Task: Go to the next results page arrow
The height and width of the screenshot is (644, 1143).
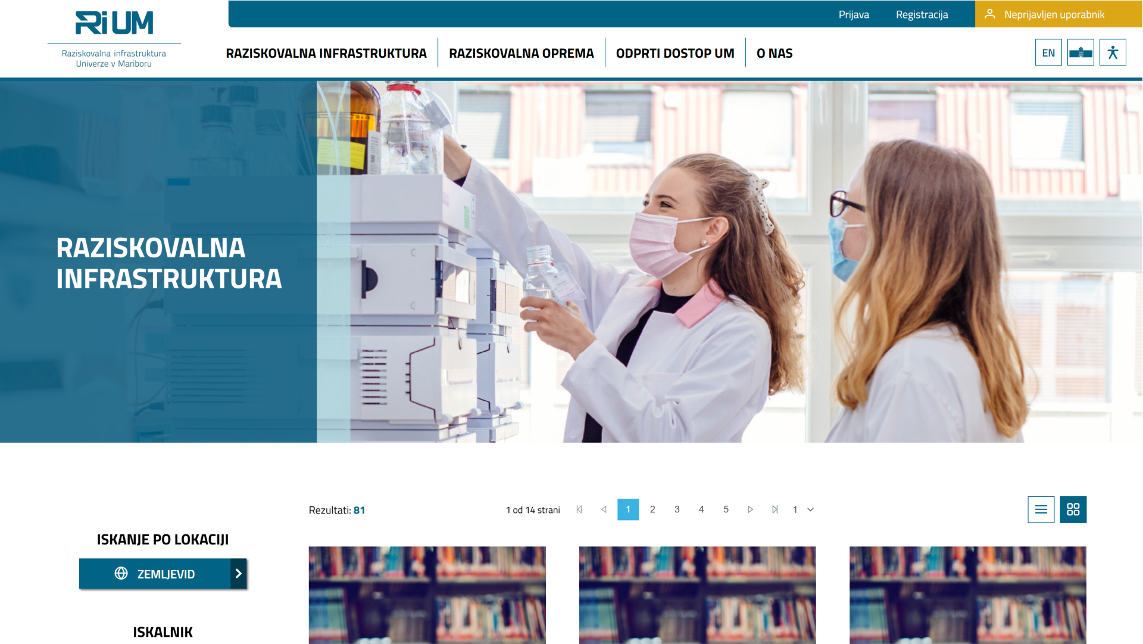Action: 750,509
